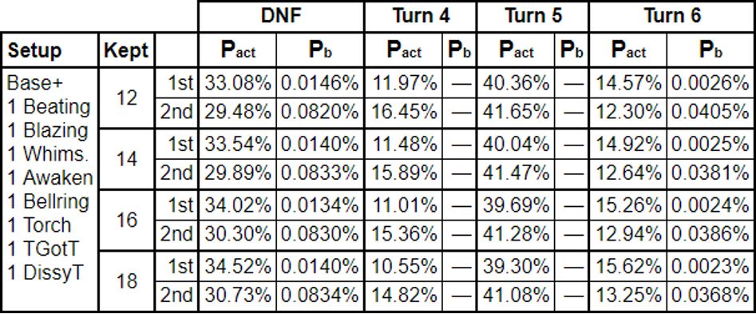Click the 14.57% Turn 6 cell
This screenshot has width=756, height=314.
(x=628, y=83)
